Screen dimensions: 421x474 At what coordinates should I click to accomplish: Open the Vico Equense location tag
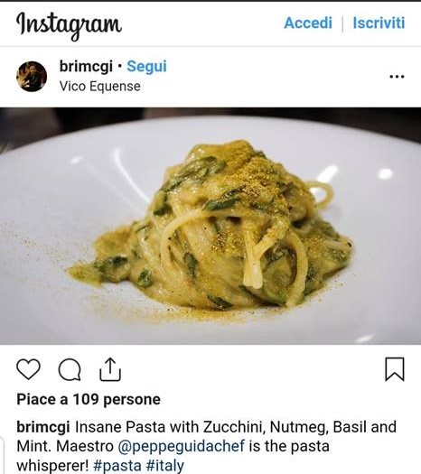(100, 87)
